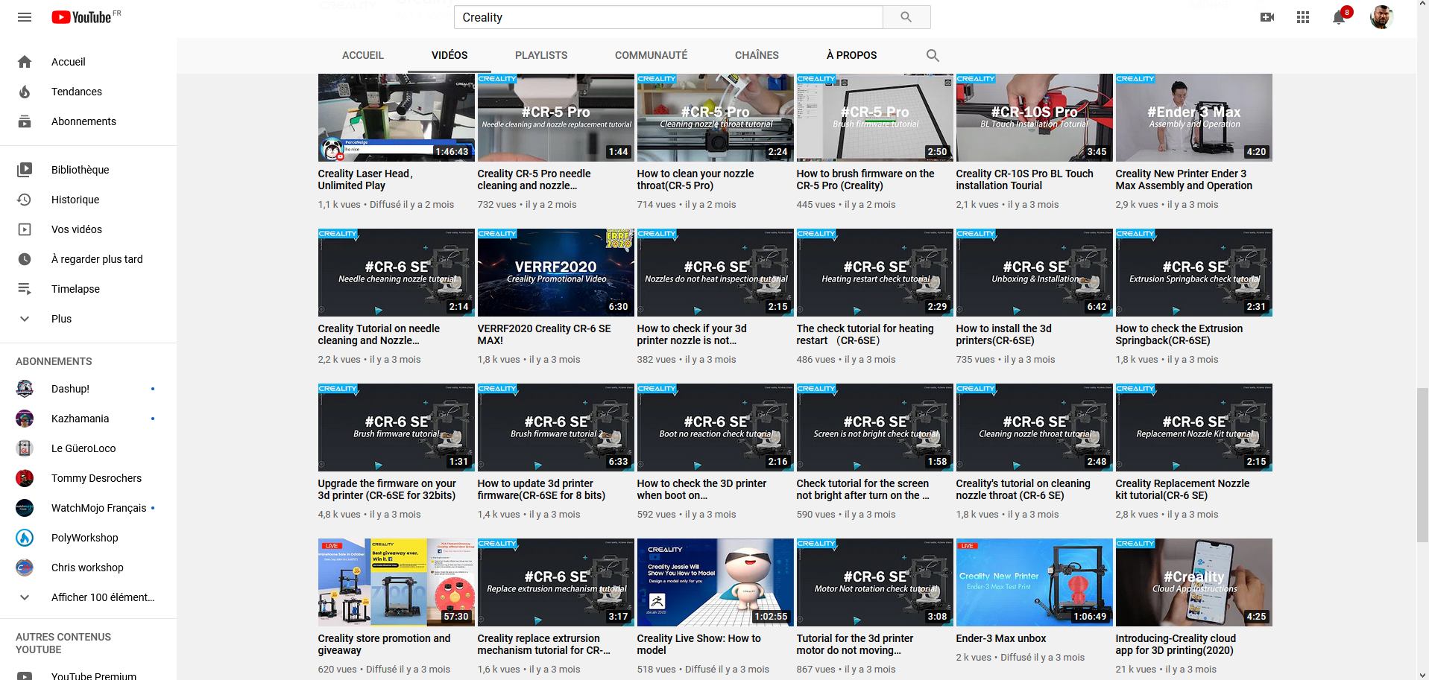Open Screen is not bright check thumbnail
Screen dimensions: 1429x680
[874, 428]
